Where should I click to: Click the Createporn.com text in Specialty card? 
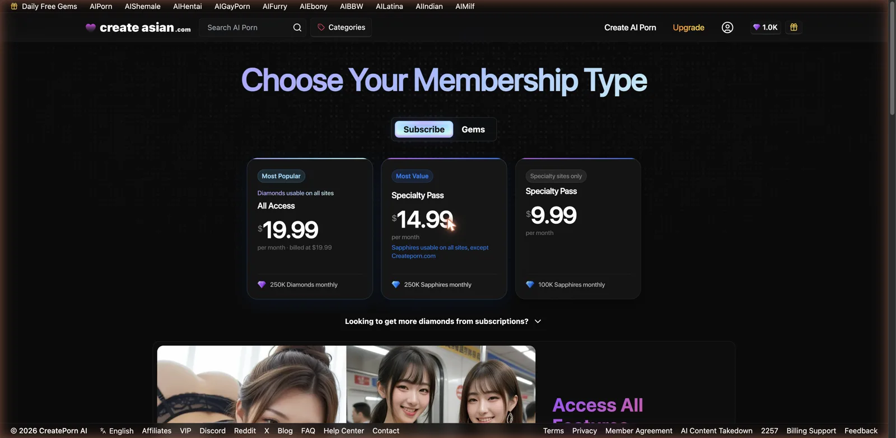pos(413,256)
